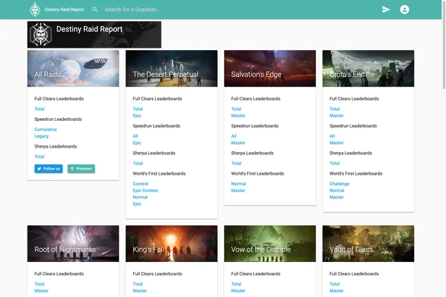
Task: Open Crota's End Challenge World's First link
Action: point(340,184)
